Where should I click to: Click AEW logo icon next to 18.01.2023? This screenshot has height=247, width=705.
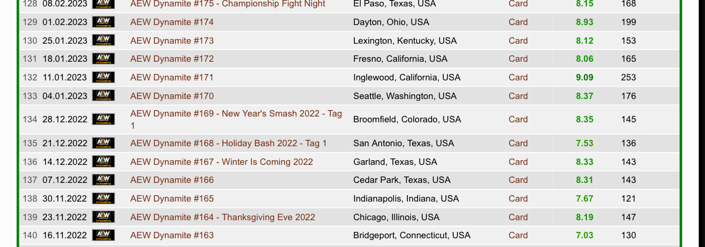pos(103,59)
